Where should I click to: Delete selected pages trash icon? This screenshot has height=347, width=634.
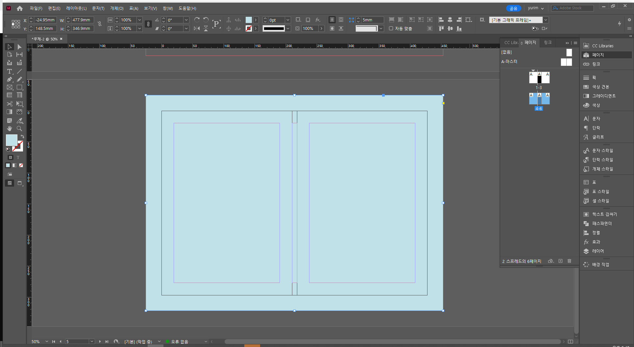tap(569, 261)
